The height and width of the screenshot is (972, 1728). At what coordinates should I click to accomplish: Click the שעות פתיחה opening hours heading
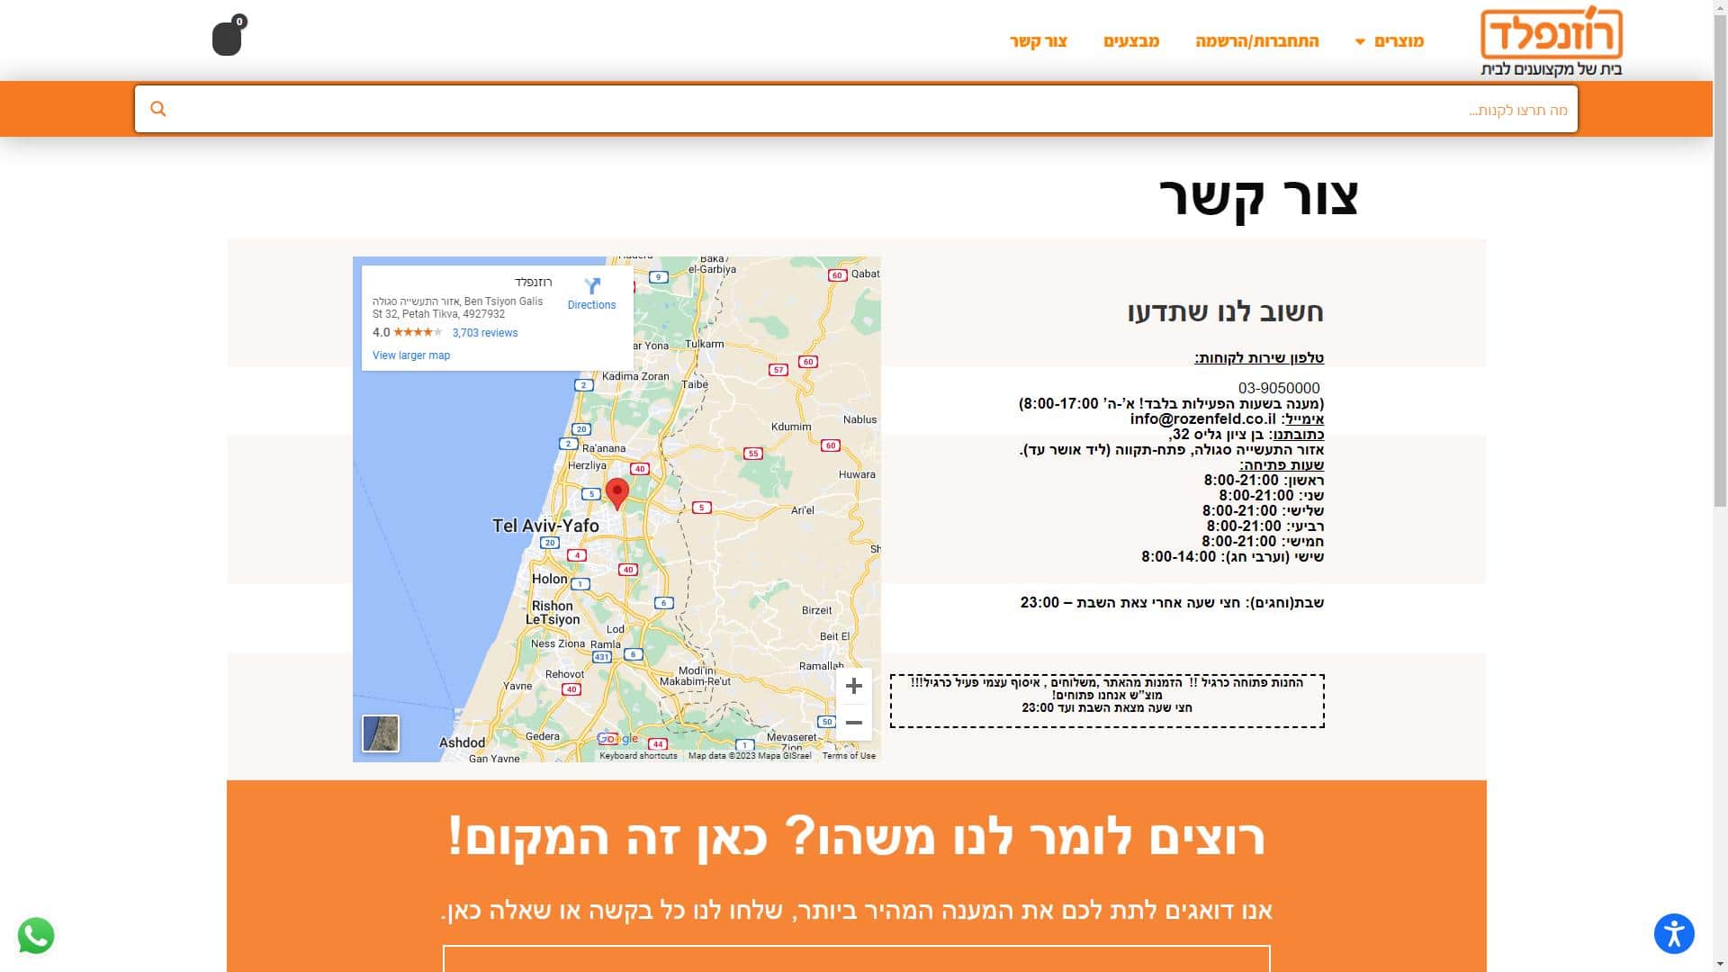pyautogui.click(x=1282, y=465)
